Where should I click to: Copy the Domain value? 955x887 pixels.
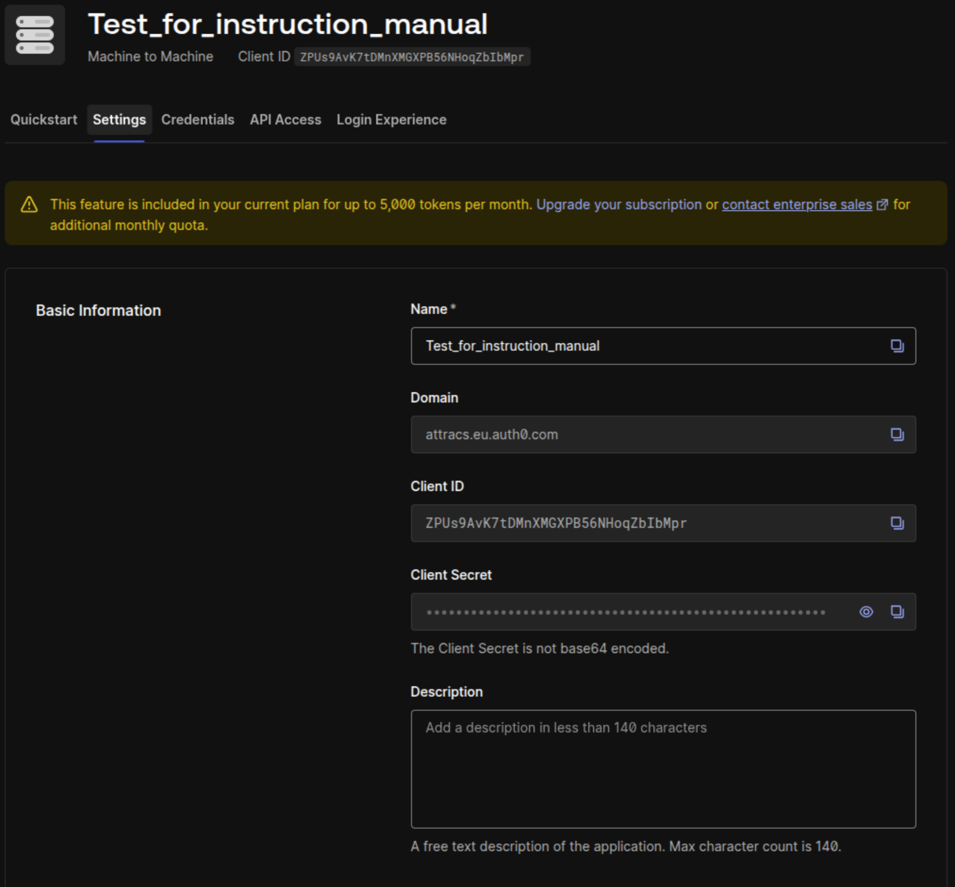click(x=897, y=435)
